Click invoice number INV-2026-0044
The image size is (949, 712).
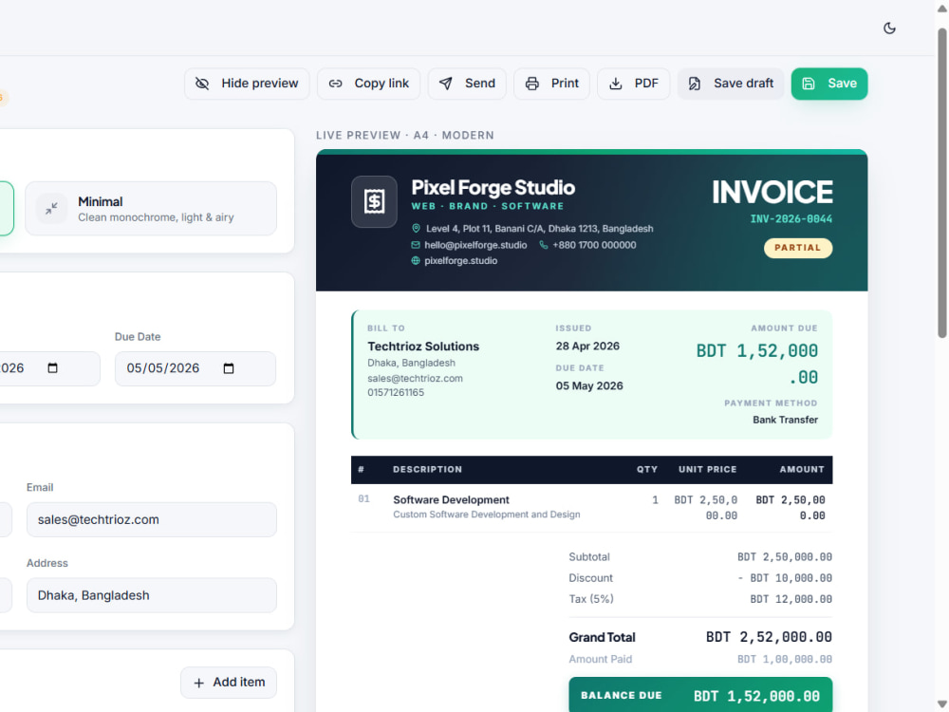click(791, 219)
